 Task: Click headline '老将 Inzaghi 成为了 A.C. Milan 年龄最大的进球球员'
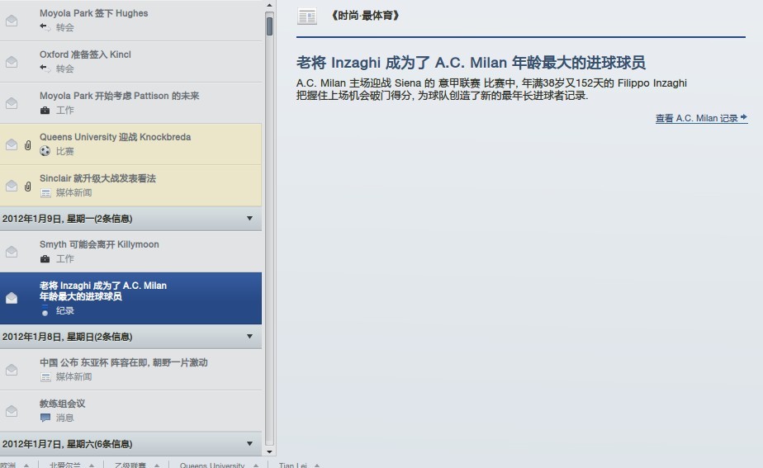click(x=471, y=63)
